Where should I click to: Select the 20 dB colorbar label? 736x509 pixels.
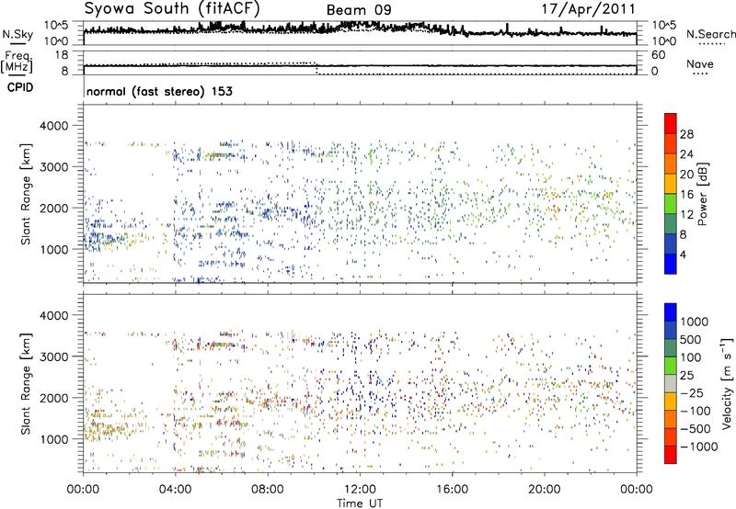(686, 175)
